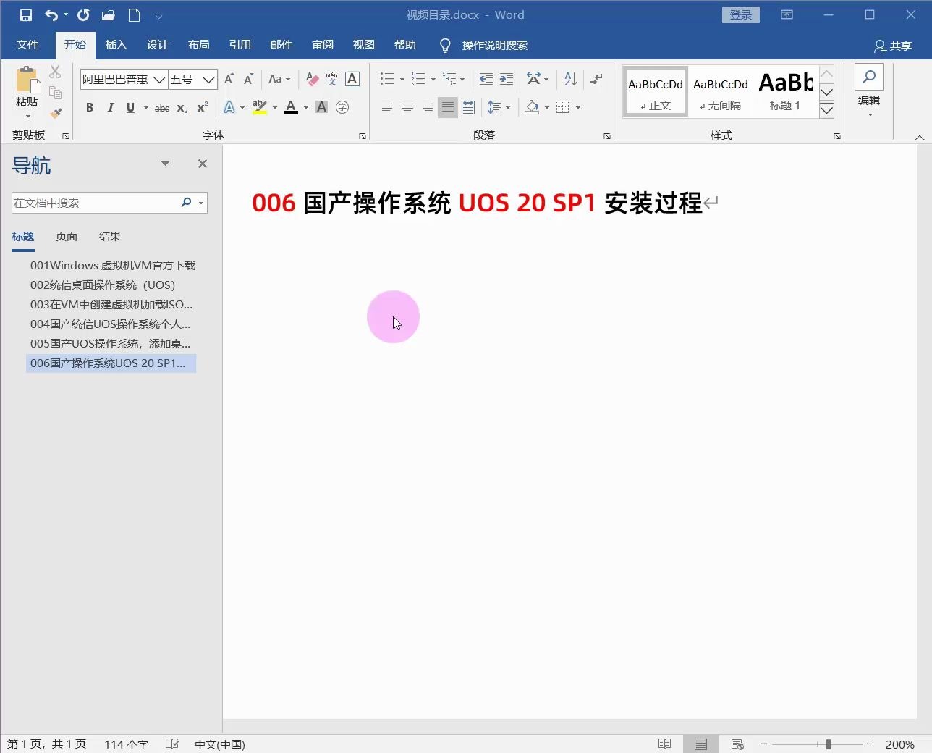Open the Phonetic Guide icon
Viewport: 932px width, 753px height.
point(331,79)
